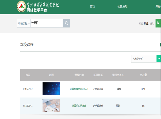
Task: Click instructor name 王建梅
Action: (118, 89)
